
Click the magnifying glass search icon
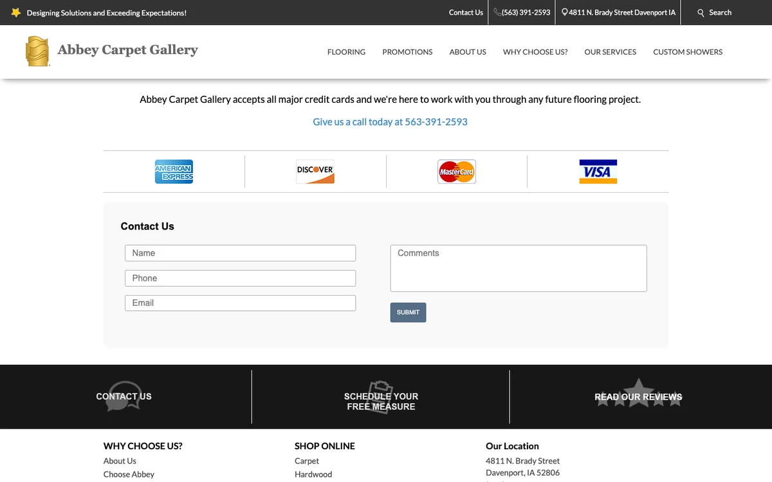[701, 13]
